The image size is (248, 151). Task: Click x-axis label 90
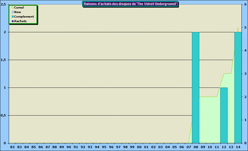pyautogui.click(x=69, y=147)
